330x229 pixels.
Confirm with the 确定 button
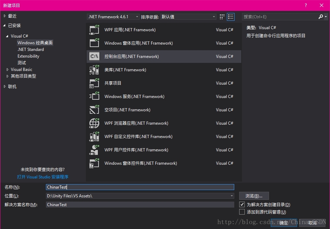tap(283, 223)
